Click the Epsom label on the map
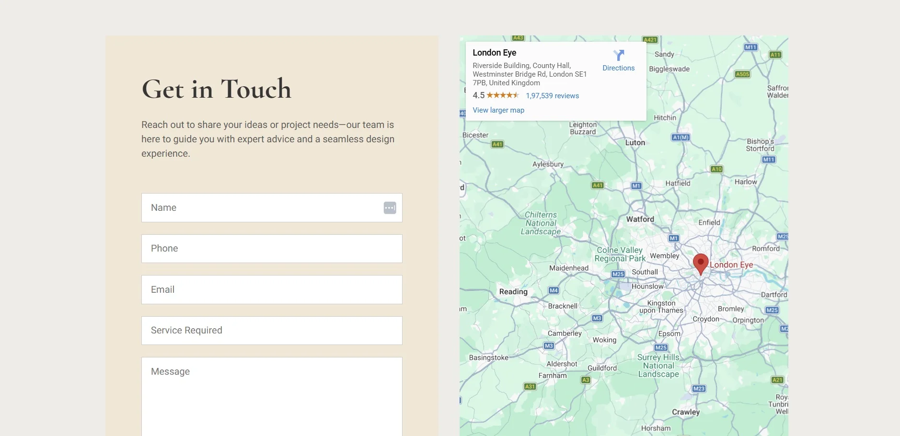 [669, 334]
